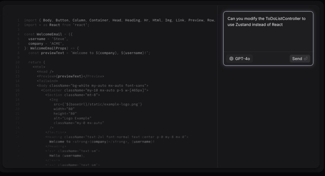
Task: Click the alt="Logo Example" attribute line
Action: pos(72,118)
